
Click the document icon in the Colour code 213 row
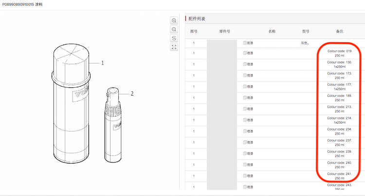tap(245, 109)
